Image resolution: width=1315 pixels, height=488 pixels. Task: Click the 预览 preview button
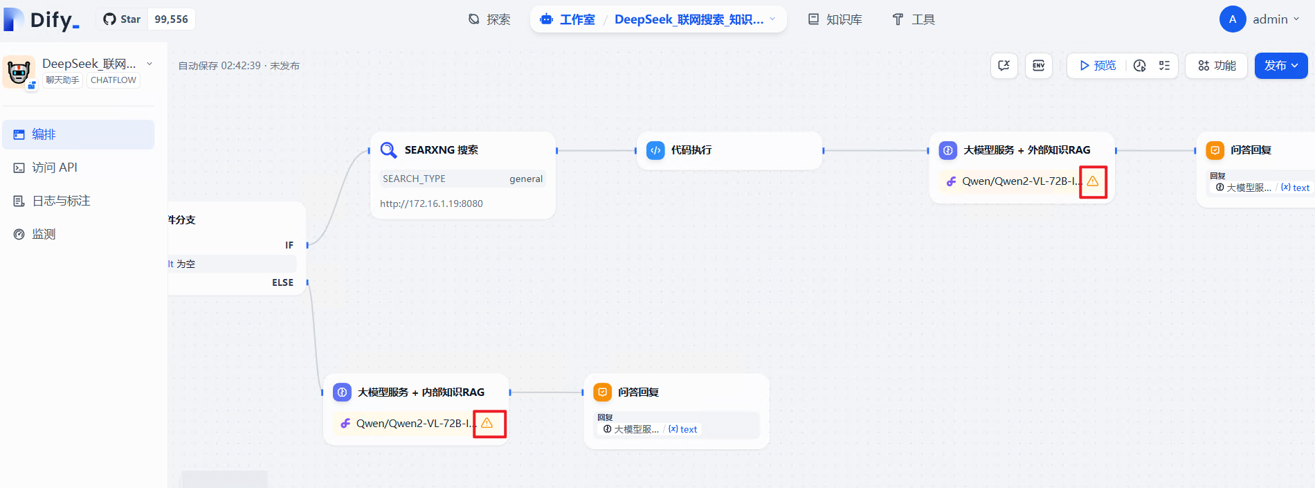coord(1098,66)
